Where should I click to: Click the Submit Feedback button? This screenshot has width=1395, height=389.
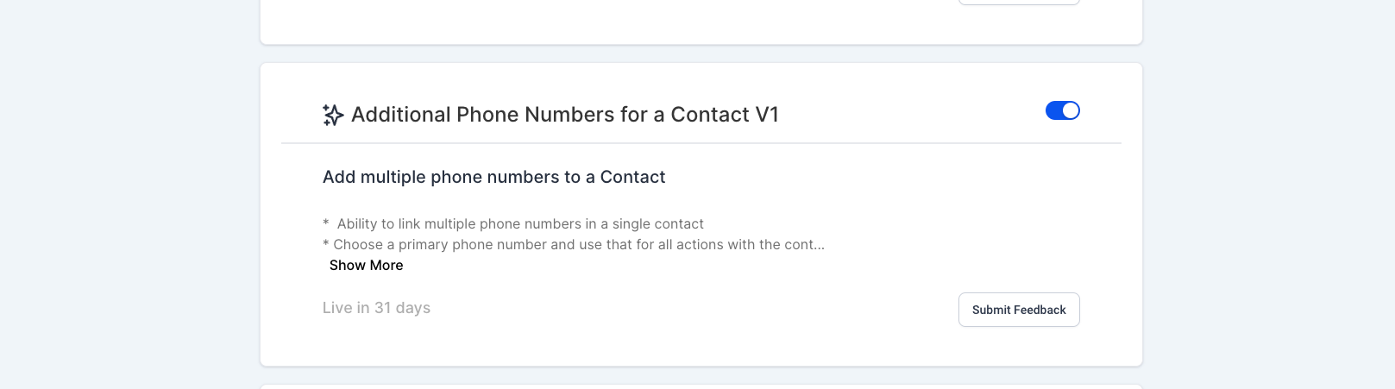coord(1019,310)
